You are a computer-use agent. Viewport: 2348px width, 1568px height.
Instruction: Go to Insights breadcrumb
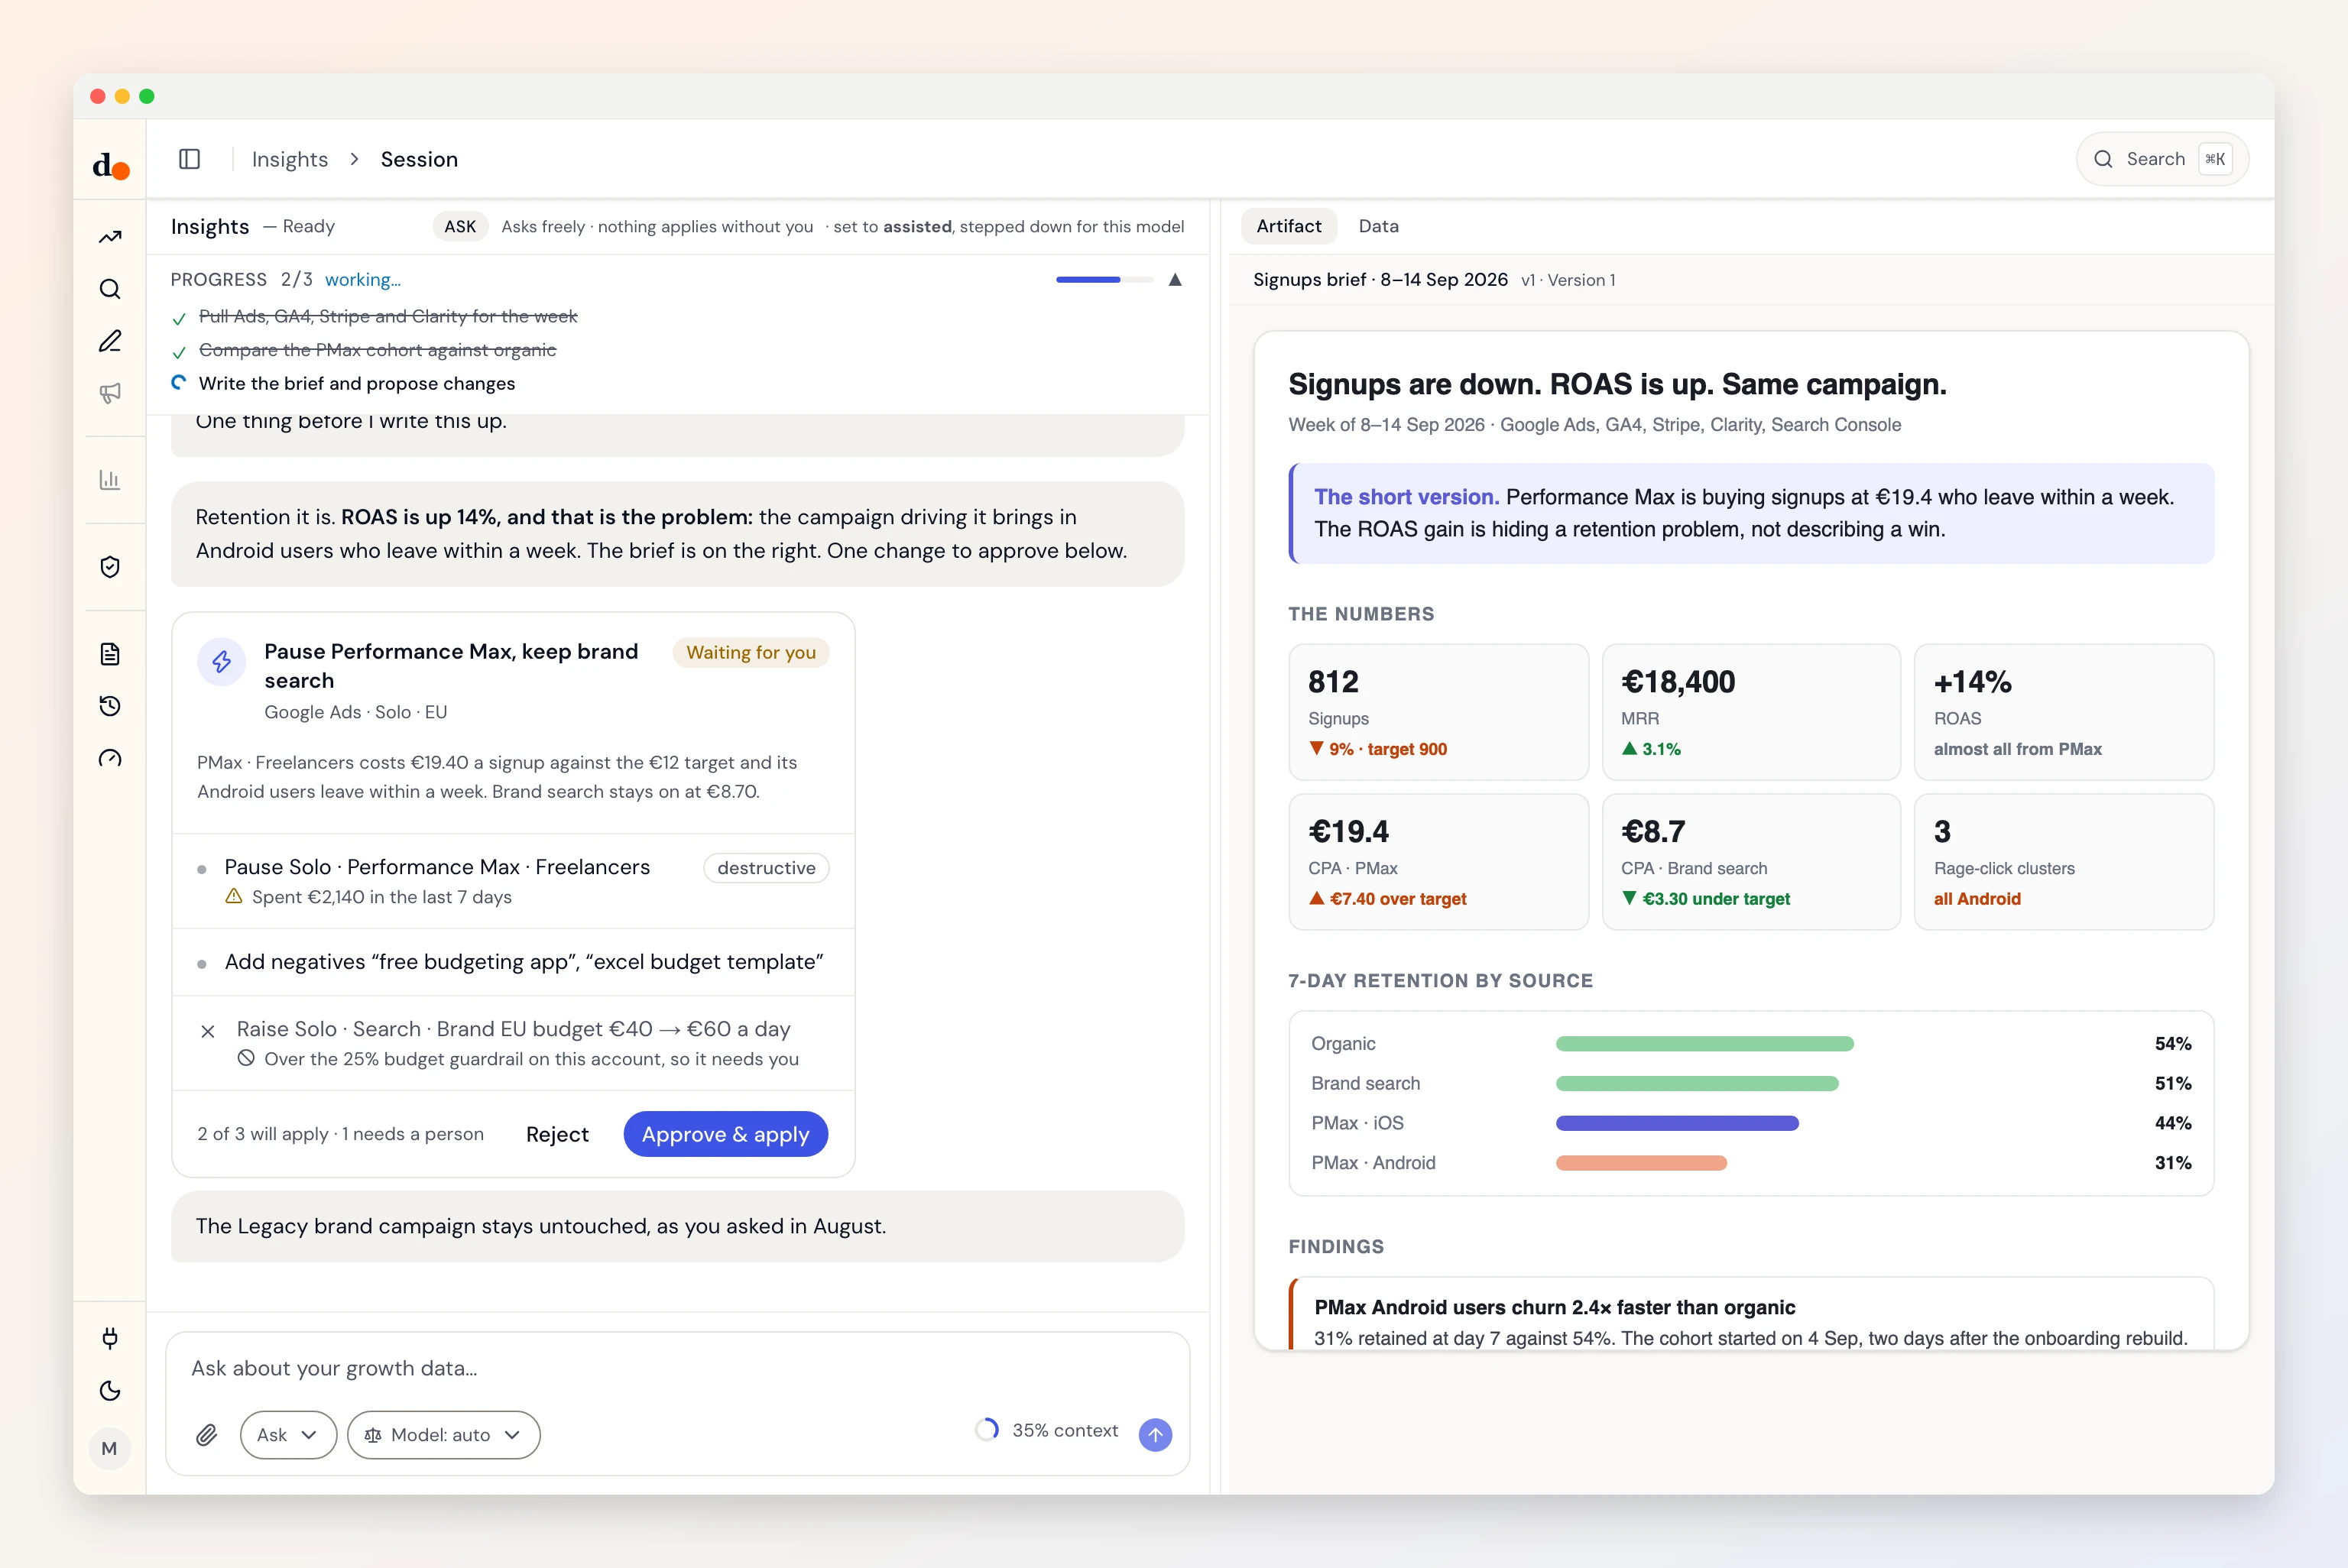coord(290,159)
